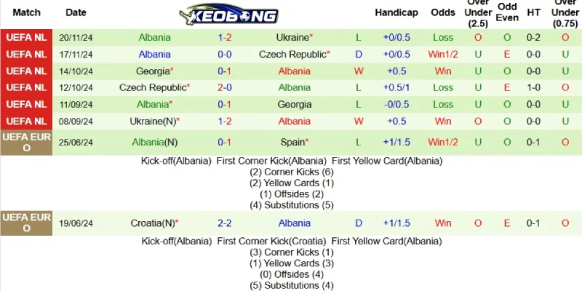The height and width of the screenshot is (291, 582).
Task: Click the Handicap column header
Action: pyautogui.click(x=396, y=12)
